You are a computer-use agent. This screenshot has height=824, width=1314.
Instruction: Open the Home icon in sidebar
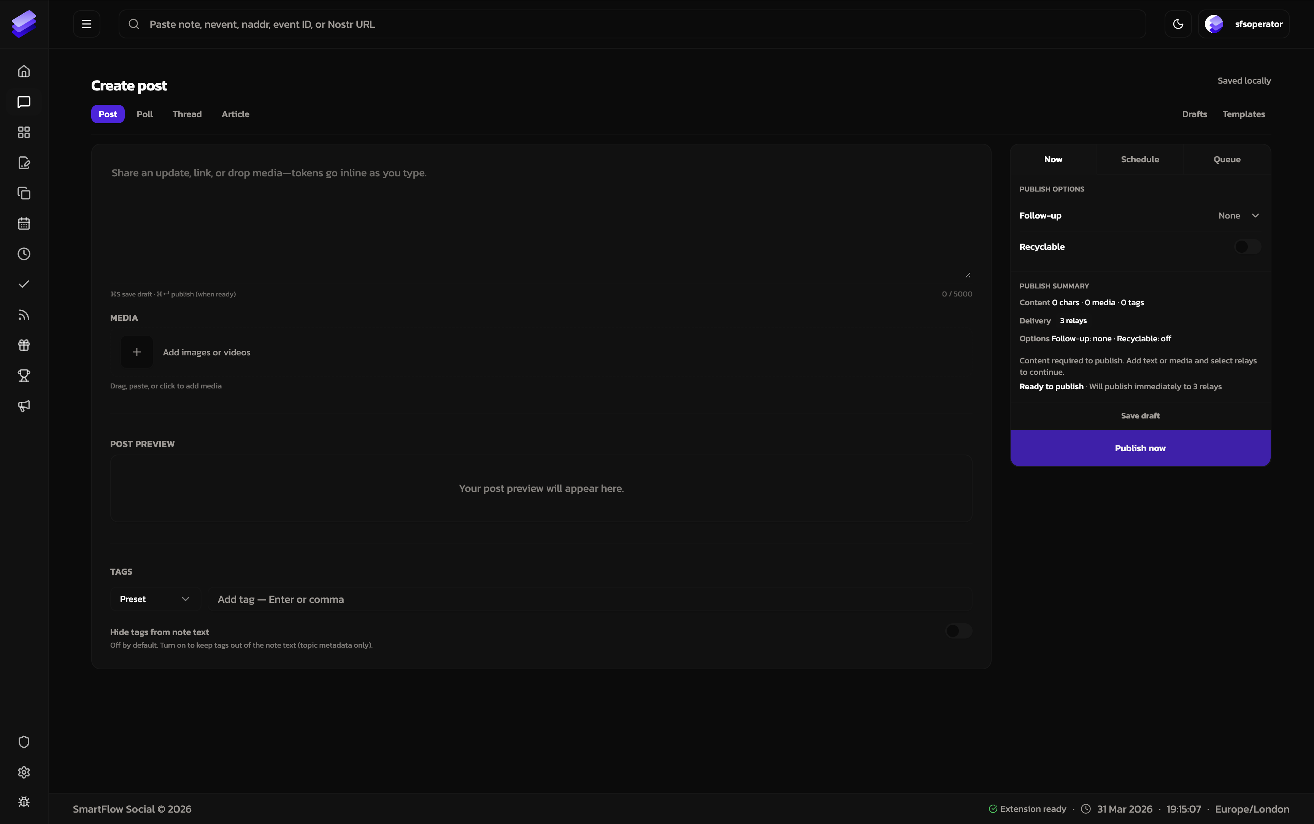[x=24, y=71]
